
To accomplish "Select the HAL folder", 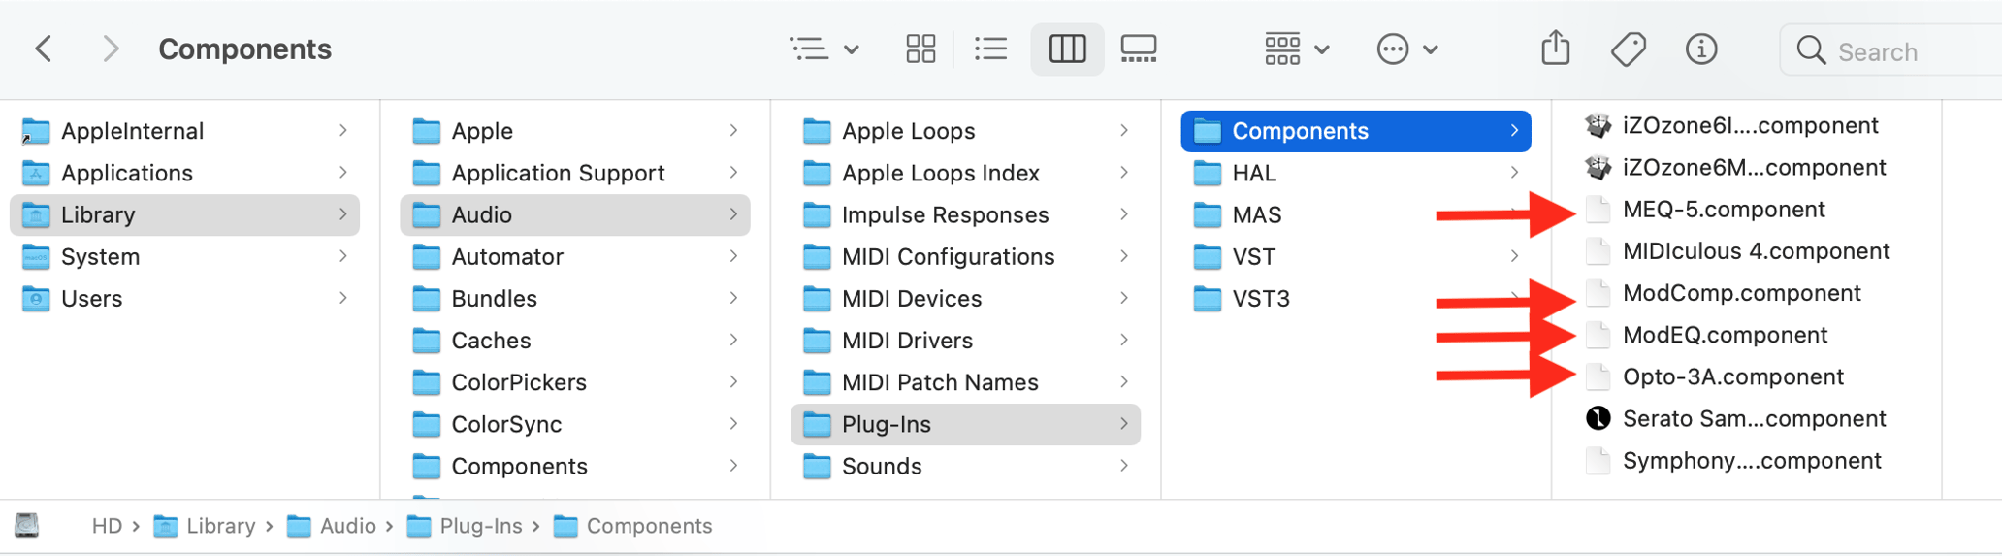I will click(x=1356, y=173).
